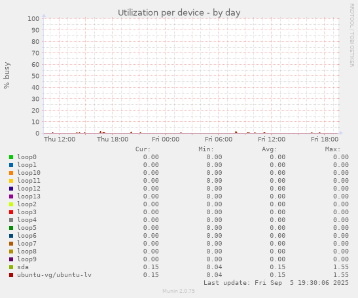Click the loop6 navy color swatch

11,236
